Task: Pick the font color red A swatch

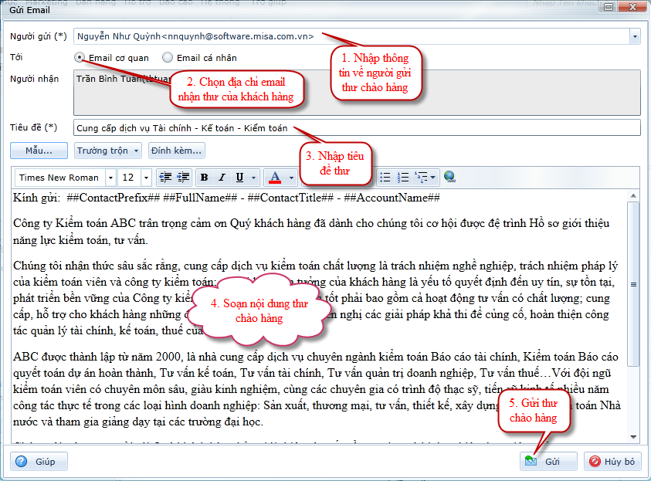Action: (x=274, y=178)
